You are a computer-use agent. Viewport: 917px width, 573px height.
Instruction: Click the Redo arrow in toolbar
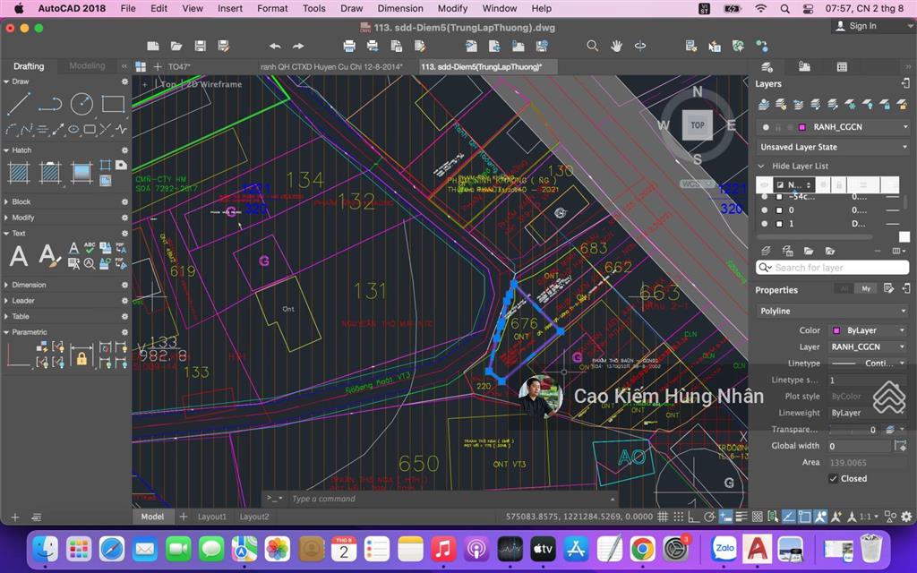pos(298,47)
